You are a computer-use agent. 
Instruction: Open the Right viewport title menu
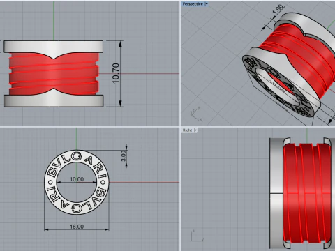tap(187, 130)
